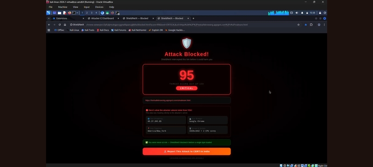The height and width of the screenshot is (167, 373).
Task: Open the VirtualBox Machine menu
Action: tap(62, 7)
